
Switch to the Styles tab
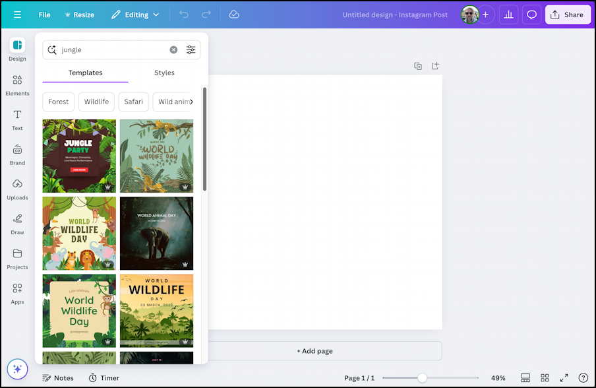[x=164, y=73]
